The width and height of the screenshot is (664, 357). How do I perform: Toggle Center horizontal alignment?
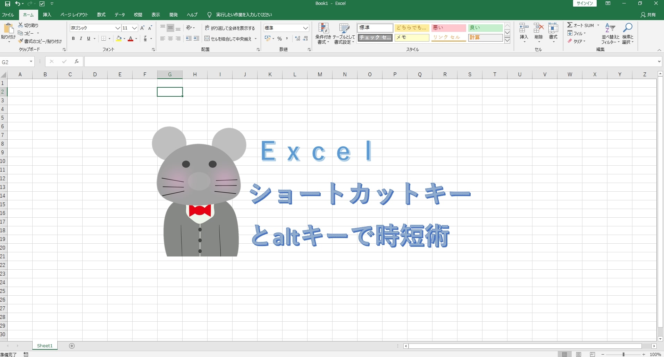(x=170, y=38)
